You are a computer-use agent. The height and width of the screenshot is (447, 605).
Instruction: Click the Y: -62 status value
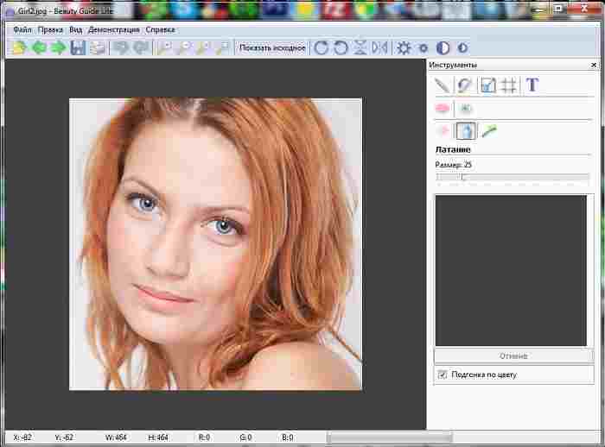click(64, 438)
